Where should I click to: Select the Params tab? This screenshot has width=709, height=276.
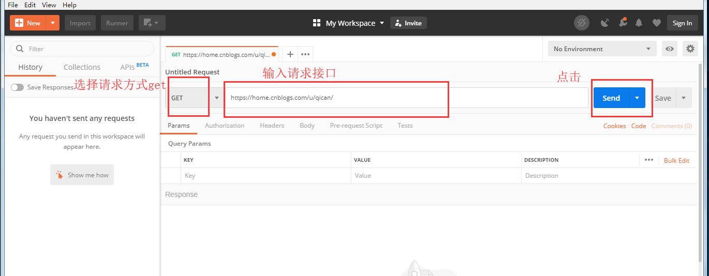click(x=179, y=126)
